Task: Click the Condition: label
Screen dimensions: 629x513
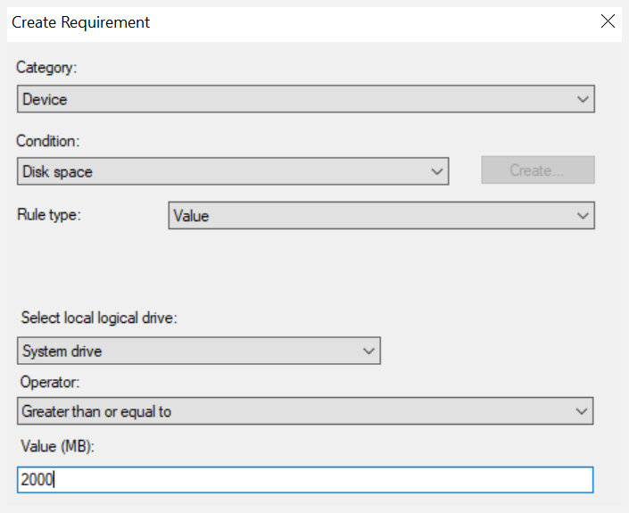Action: 48,141
